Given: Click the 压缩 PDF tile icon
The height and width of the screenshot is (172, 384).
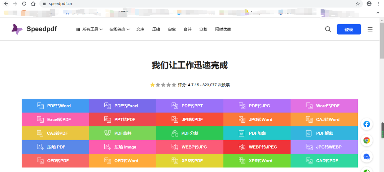Looking at the screenshot, I should pyautogui.click(x=41, y=147).
